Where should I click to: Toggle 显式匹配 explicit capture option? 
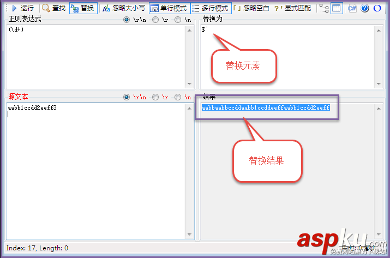click(x=292, y=8)
